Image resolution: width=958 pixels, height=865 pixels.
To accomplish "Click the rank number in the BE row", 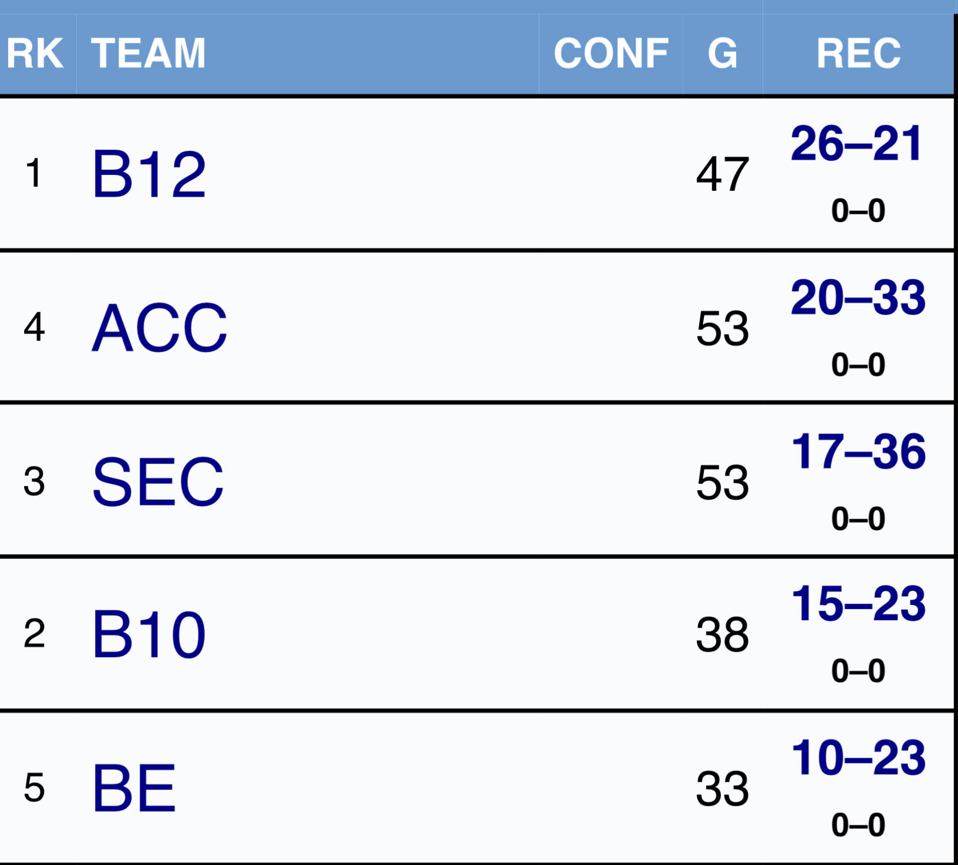I will [34, 788].
